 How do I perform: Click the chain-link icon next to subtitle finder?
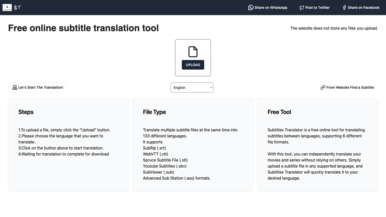coord(323,87)
